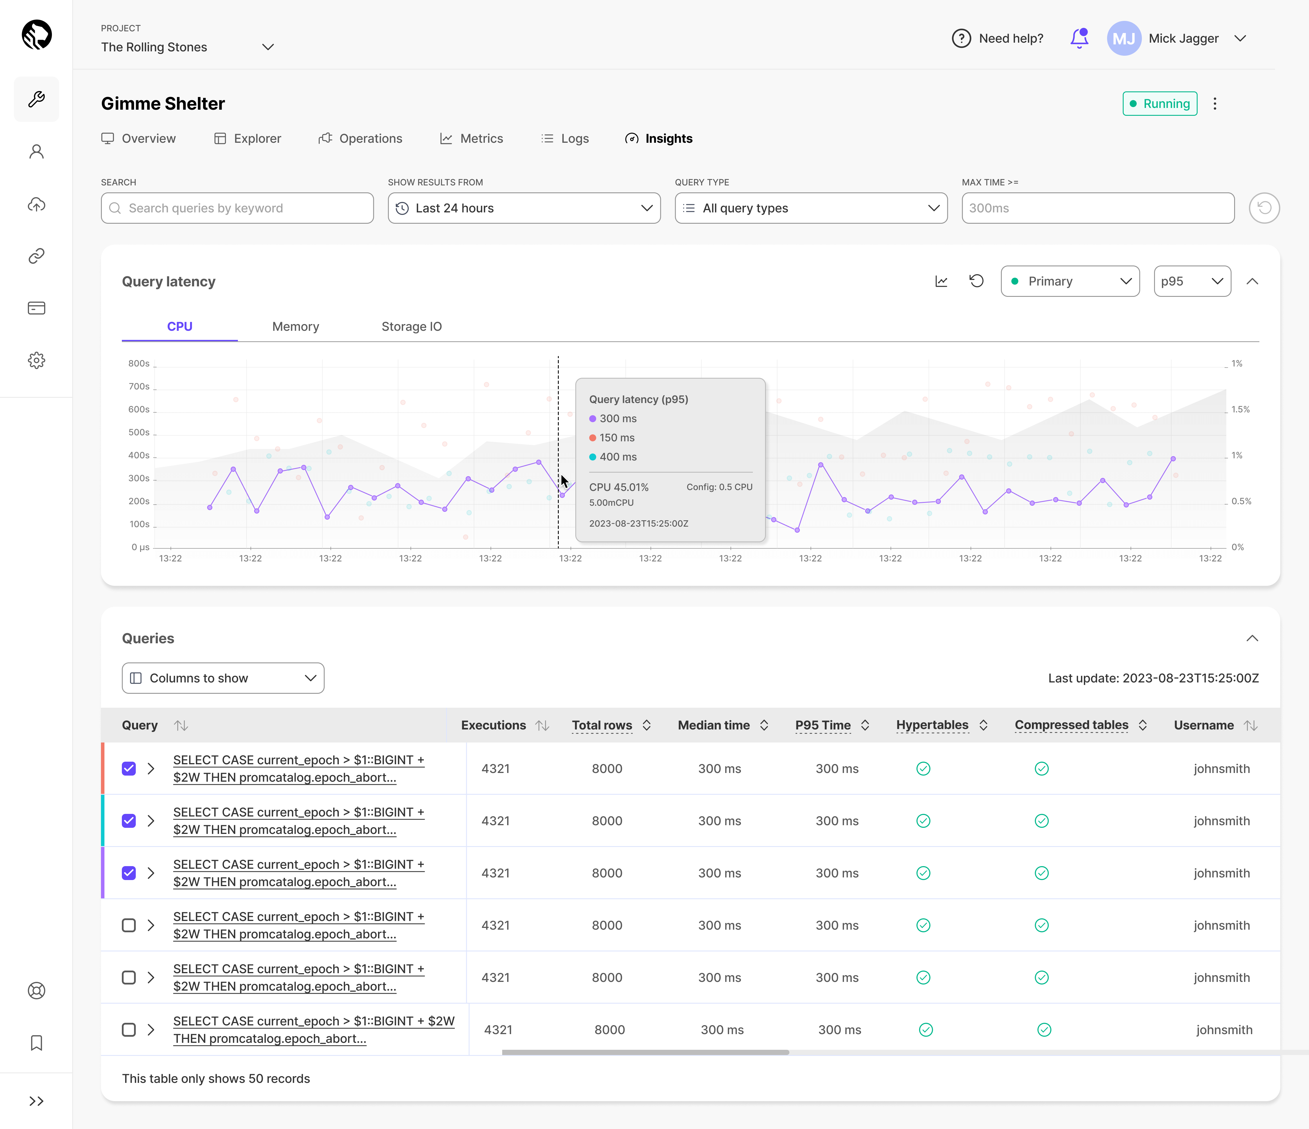Viewport: 1309px width, 1129px height.
Task: Check the last query row checkbox
Action: tap(129, 1029)
